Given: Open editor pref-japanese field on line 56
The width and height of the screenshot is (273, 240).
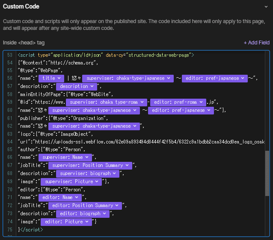Looking at the screenshot, I should click(215, 79).
